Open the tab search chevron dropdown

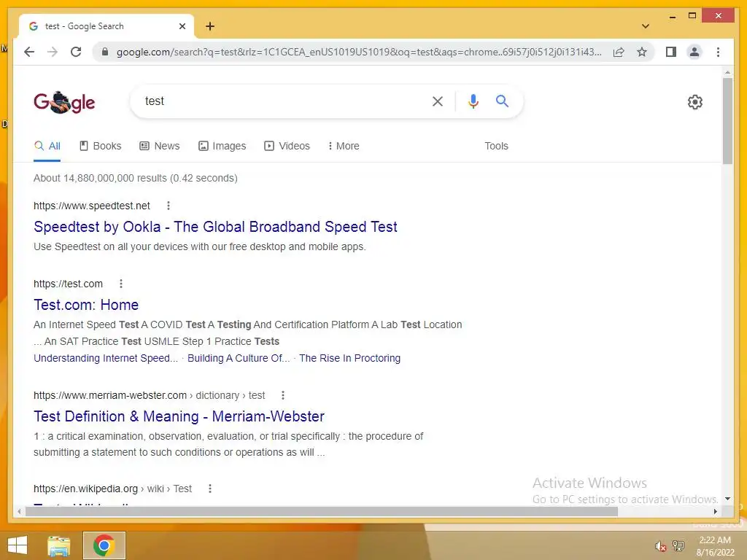[646, 26]
